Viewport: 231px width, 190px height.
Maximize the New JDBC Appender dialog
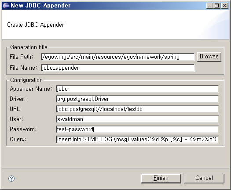pyautogui.click(x=217, y=6)
